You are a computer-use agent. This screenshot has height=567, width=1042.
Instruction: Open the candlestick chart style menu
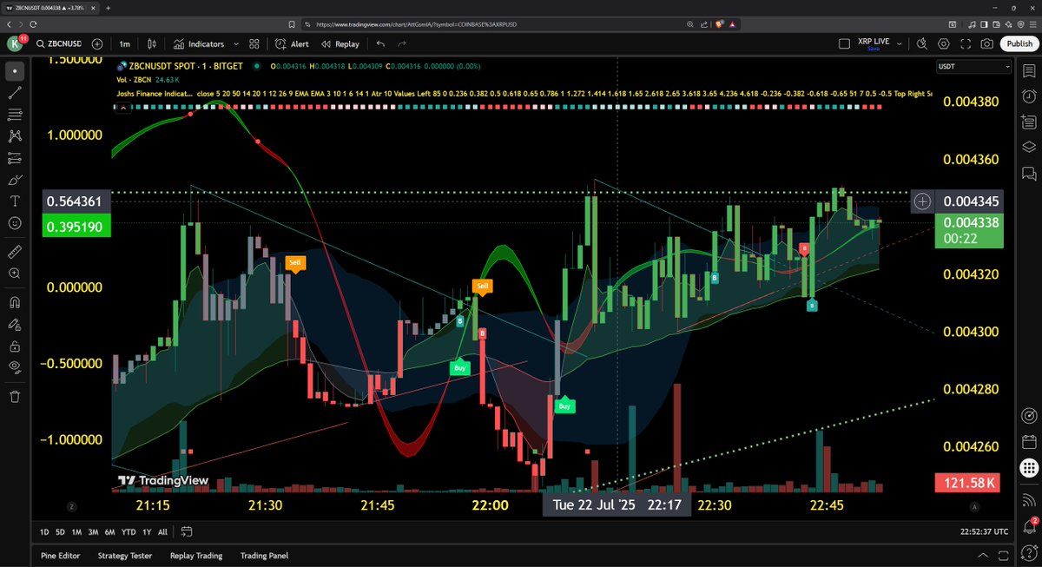pyautogui.click(x=152, y=43)
